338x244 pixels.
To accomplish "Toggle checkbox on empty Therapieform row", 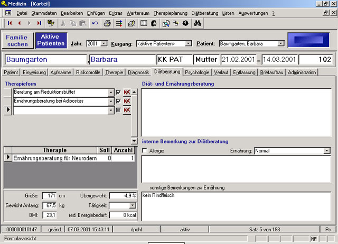I will click(x=118, y=110).
